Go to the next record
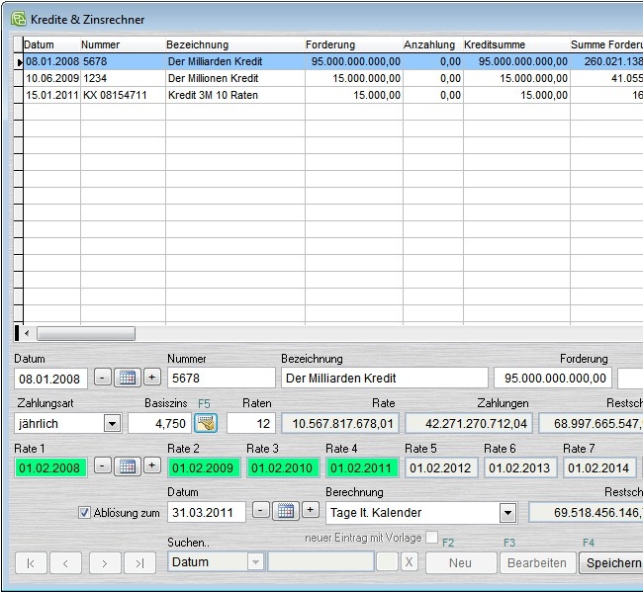Viewport: 643px width, 592px height. tap(104, 562)
